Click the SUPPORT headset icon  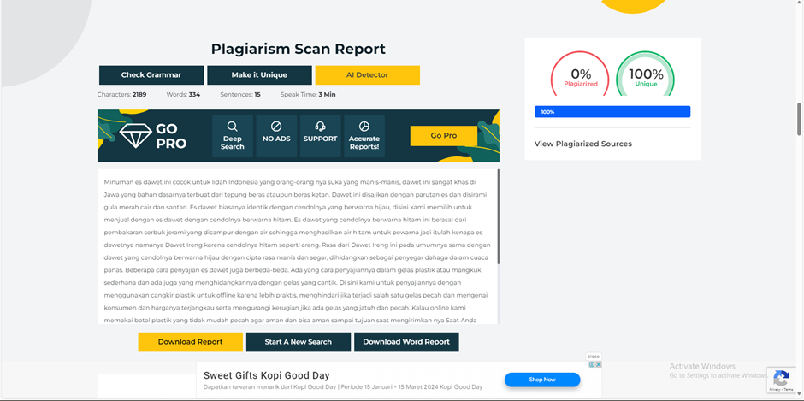click(321, 127)
